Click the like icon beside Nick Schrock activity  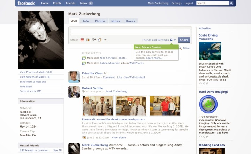tap(84, 58)
